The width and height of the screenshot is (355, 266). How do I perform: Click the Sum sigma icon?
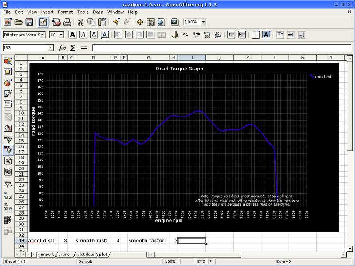(73, 47)
